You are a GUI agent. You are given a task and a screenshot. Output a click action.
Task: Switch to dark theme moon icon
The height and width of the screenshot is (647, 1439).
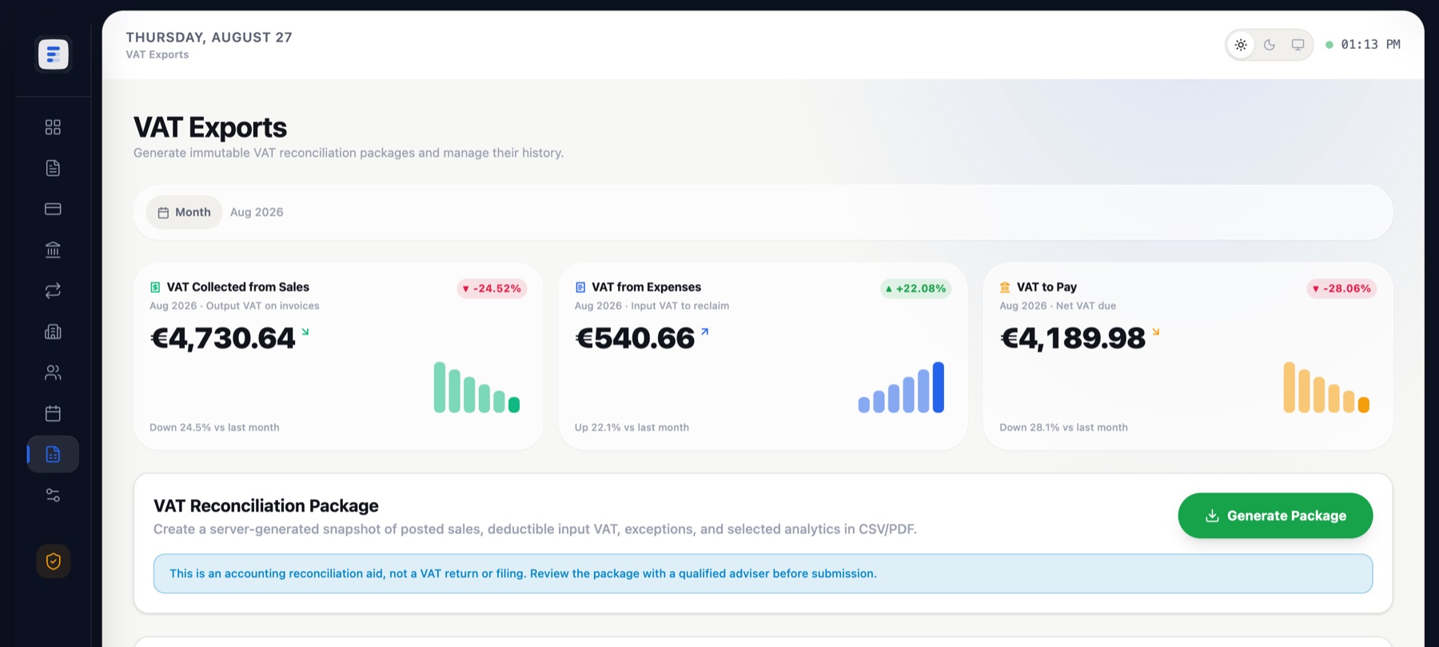tap(1270, 45)
